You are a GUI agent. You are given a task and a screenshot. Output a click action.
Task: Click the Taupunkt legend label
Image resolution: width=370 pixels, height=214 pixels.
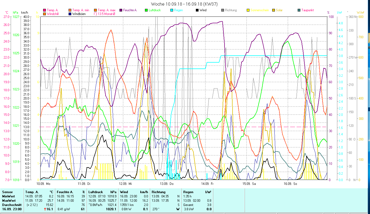click(308, 10)
